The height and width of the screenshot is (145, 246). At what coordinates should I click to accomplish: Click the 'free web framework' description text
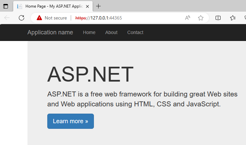121,94
